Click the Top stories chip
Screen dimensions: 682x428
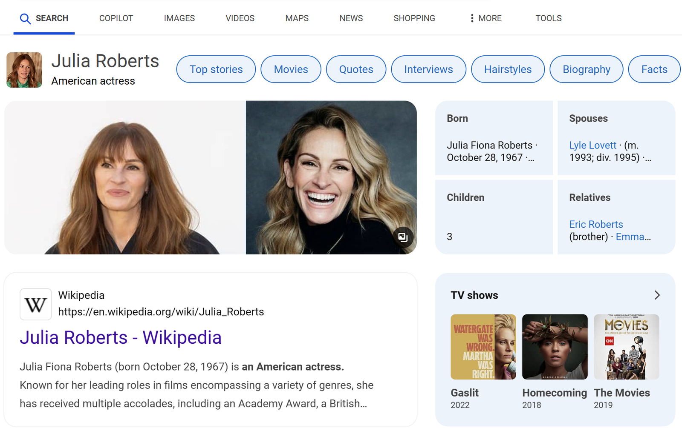coord(216,69)
